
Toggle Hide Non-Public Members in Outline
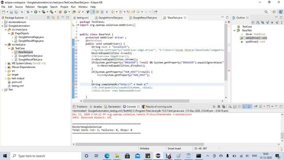click(x=272, y=23)
